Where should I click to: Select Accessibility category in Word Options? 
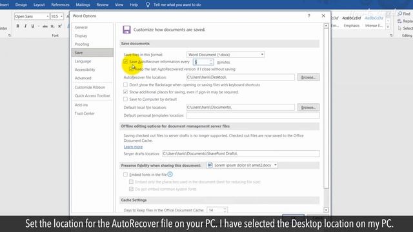(85, 70)
